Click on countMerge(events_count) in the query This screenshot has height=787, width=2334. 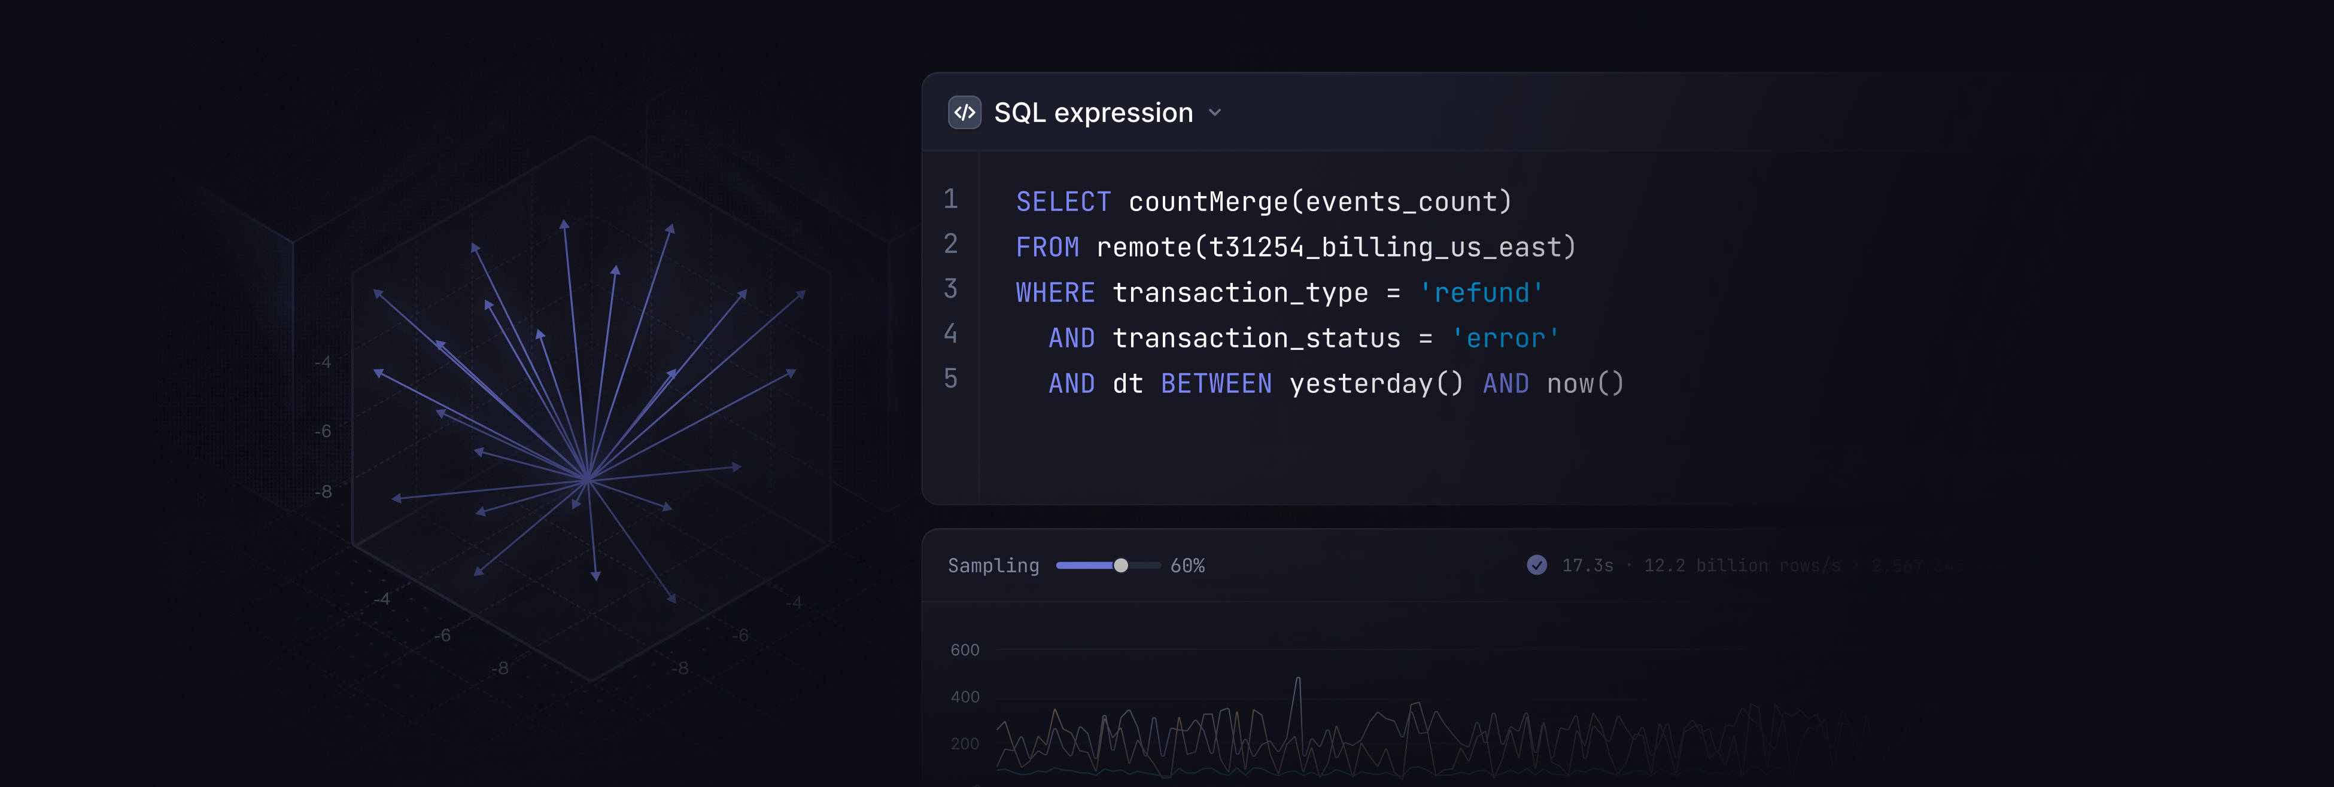tap(1319, 202)
